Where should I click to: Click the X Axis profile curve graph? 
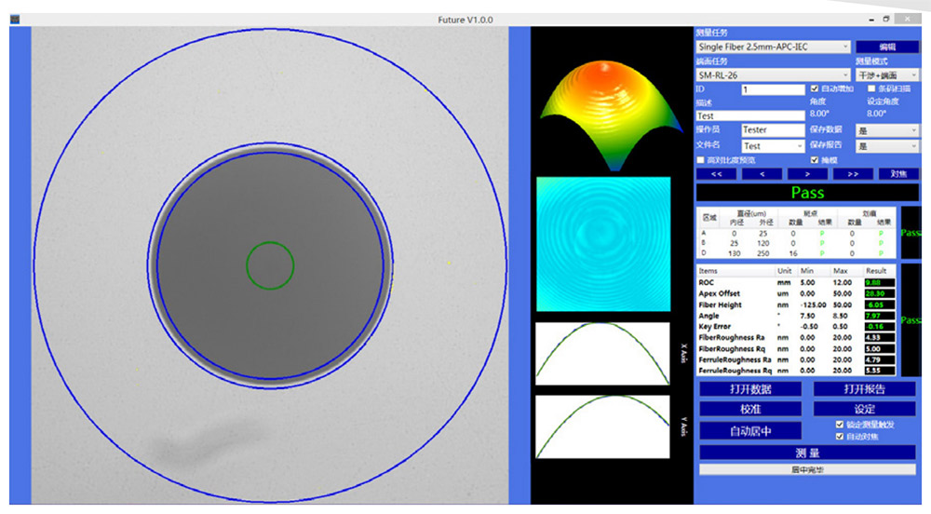(603, 354)
